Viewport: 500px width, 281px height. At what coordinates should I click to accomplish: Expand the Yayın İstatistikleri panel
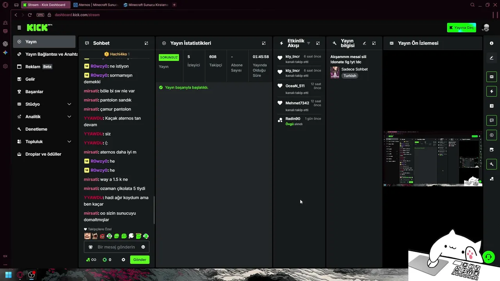(x=264, y=43)
